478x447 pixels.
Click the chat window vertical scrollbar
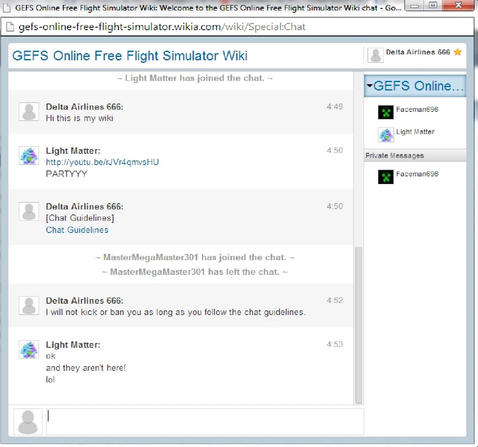click(x=358, y=325)
